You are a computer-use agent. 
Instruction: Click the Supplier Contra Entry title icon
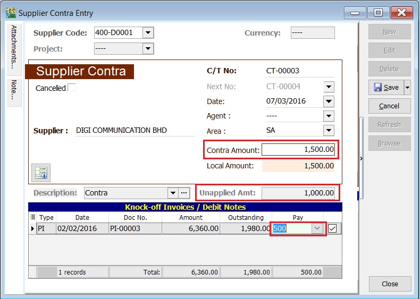point(10,13)
